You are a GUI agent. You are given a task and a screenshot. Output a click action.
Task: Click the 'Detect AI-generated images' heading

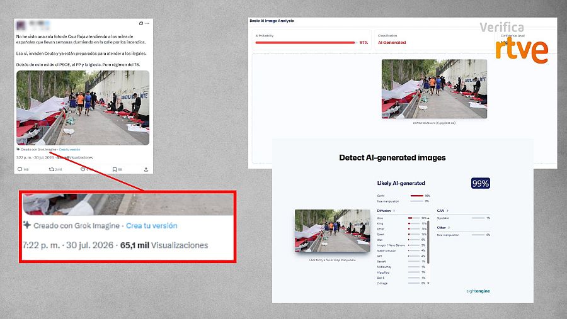[x=392, y=157]
